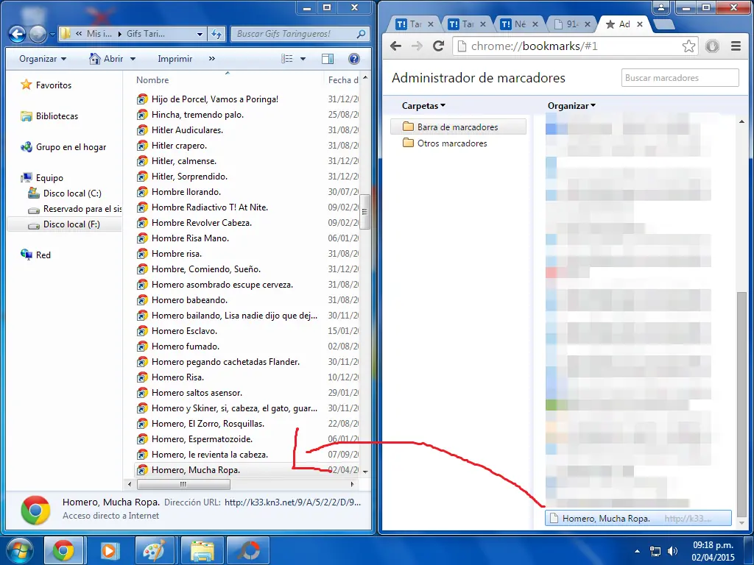Screen dimensions: 754x565
Task: Click the Explorer vertical scrollbar thumb
Action: 365,211
